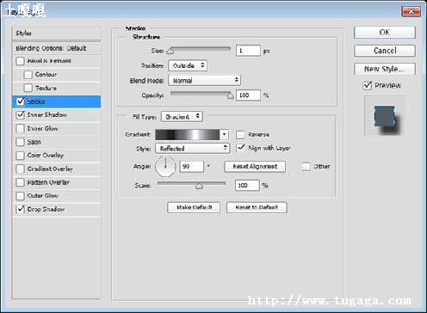Enable the Satin checkbox
The height and width of the screenshot is (313, 427).
[x=21, y=142]
